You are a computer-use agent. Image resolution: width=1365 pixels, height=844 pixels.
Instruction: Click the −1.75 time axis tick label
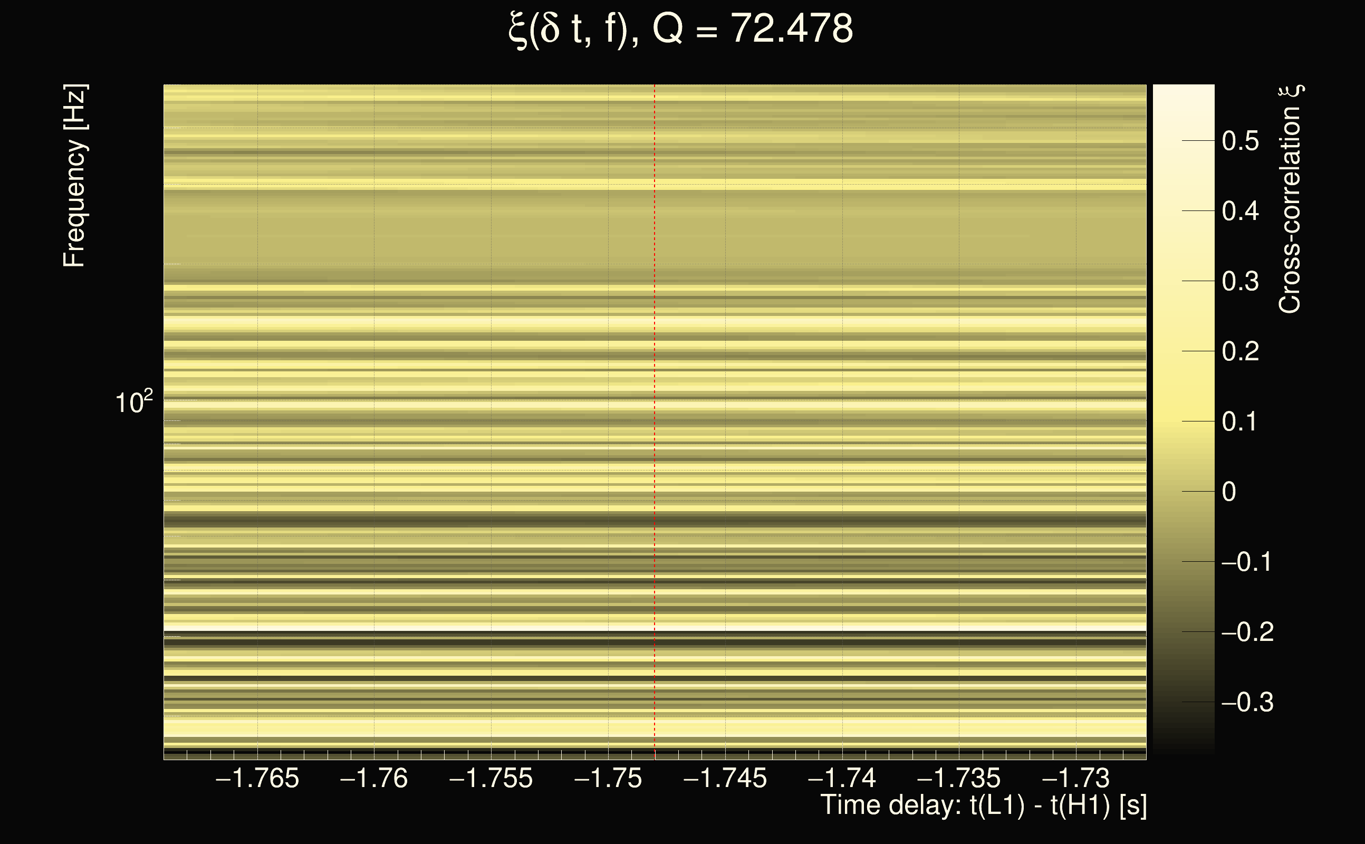point(608,778)
